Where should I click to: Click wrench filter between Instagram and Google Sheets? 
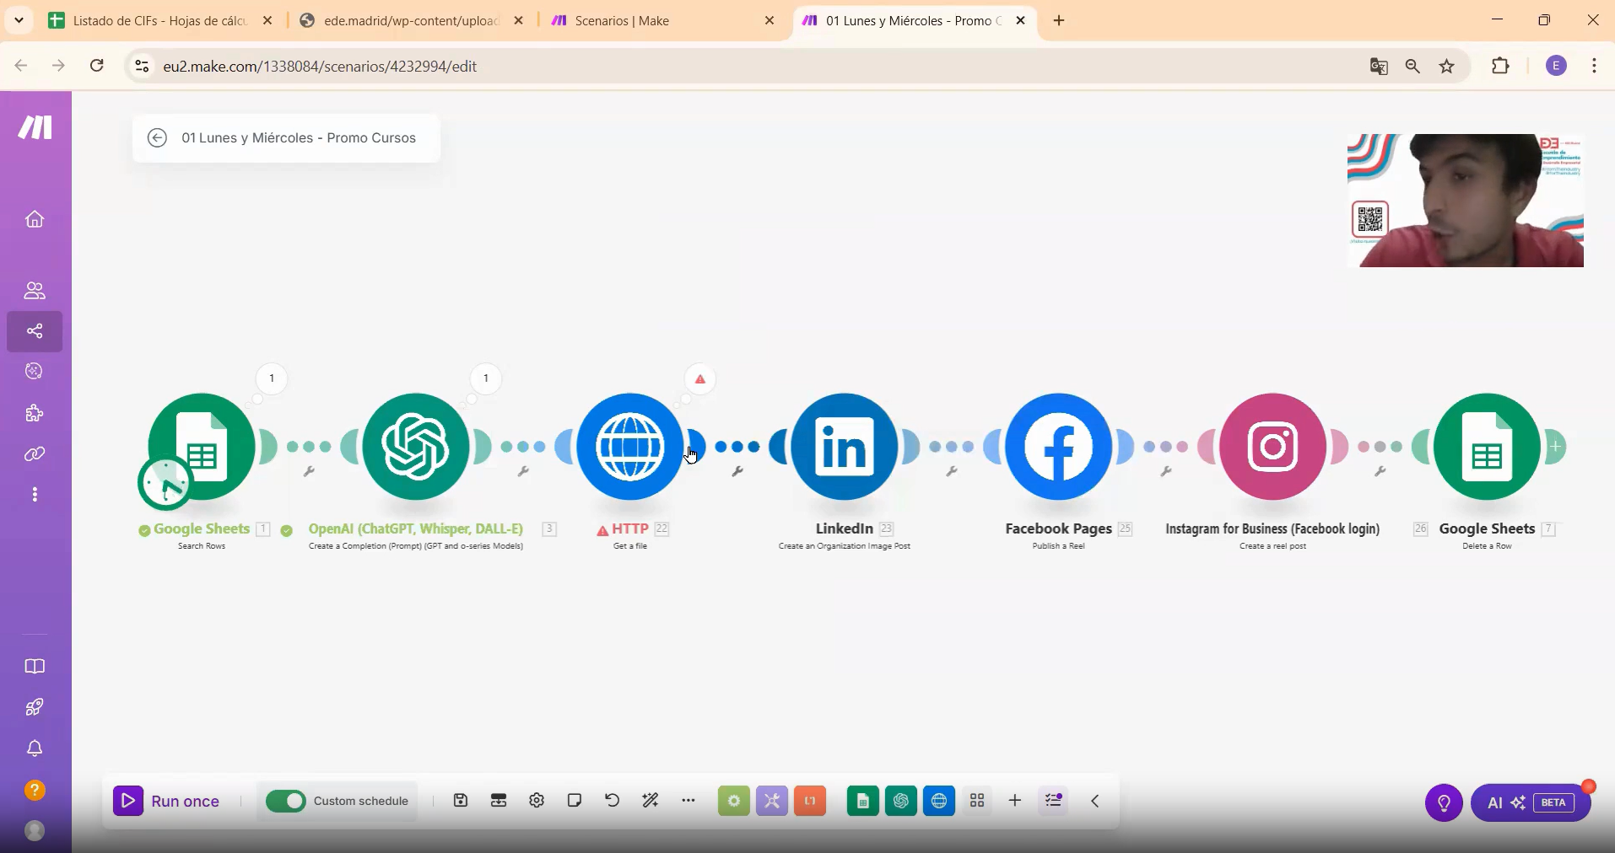[x=1380, y=472]
